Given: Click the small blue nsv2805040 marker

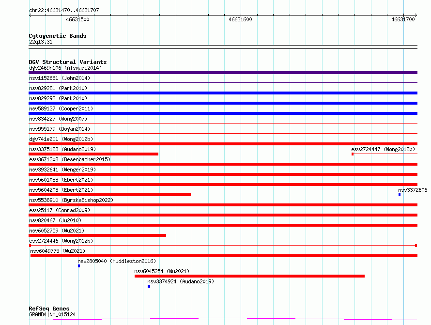Looking at the screenshot, I should pos(79,266).
